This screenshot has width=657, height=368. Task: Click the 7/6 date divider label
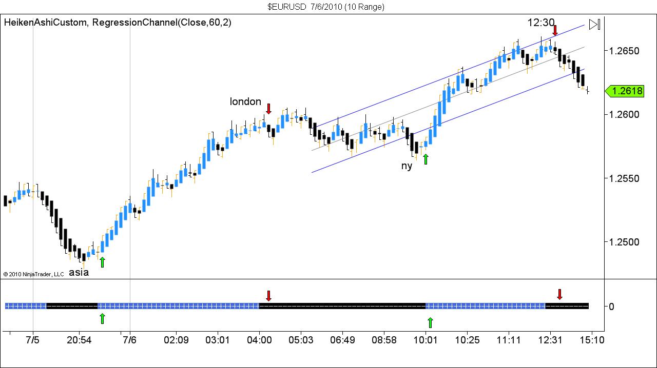point(130,340)
